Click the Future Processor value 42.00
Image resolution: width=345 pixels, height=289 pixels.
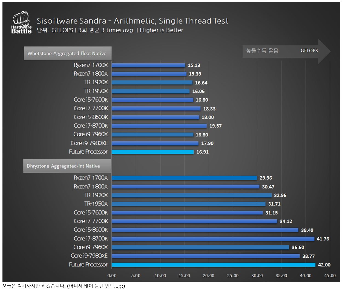(x=324, y=265)
